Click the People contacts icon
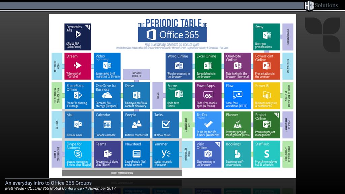Image resolution: width=345 pixels, height=194 pixels. [x=136, y=124]
